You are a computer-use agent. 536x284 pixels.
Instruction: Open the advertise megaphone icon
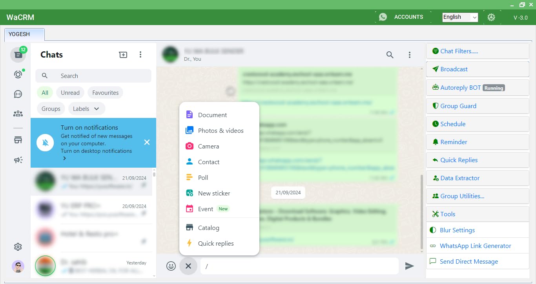coord(18,159)
